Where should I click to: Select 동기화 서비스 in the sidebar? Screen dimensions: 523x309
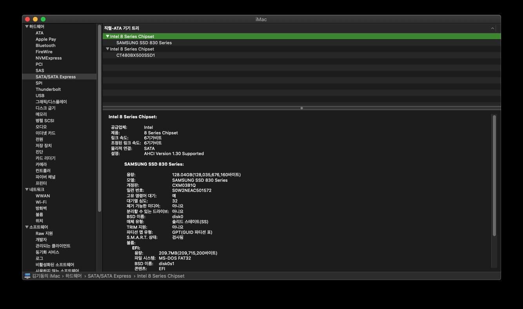click(x=47, y=252)
